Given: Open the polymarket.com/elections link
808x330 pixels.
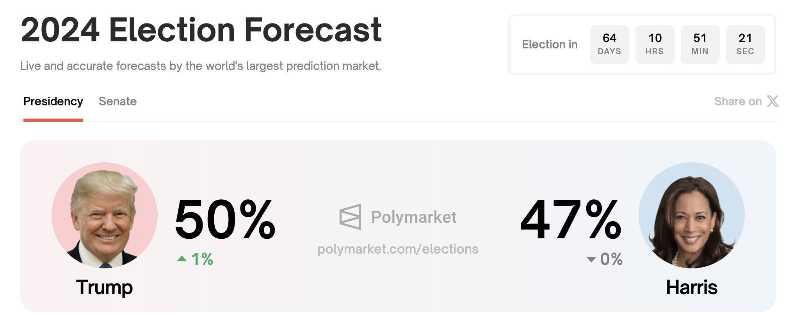Looking at the screenshot, I should (398, 249).
